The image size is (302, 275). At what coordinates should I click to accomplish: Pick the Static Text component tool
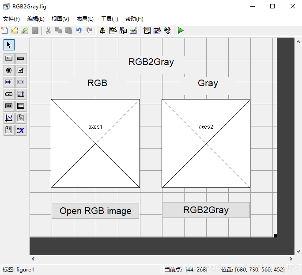click(x=21, y=82)
